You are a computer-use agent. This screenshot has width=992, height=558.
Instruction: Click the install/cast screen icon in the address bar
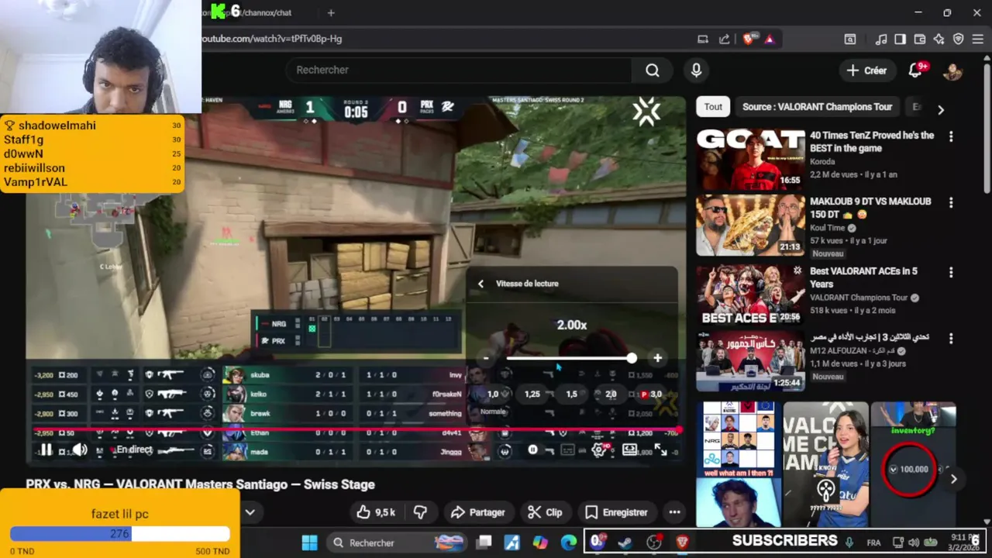(x=702, y=39)
